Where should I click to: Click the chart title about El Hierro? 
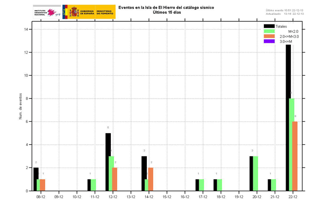[170, 8]
